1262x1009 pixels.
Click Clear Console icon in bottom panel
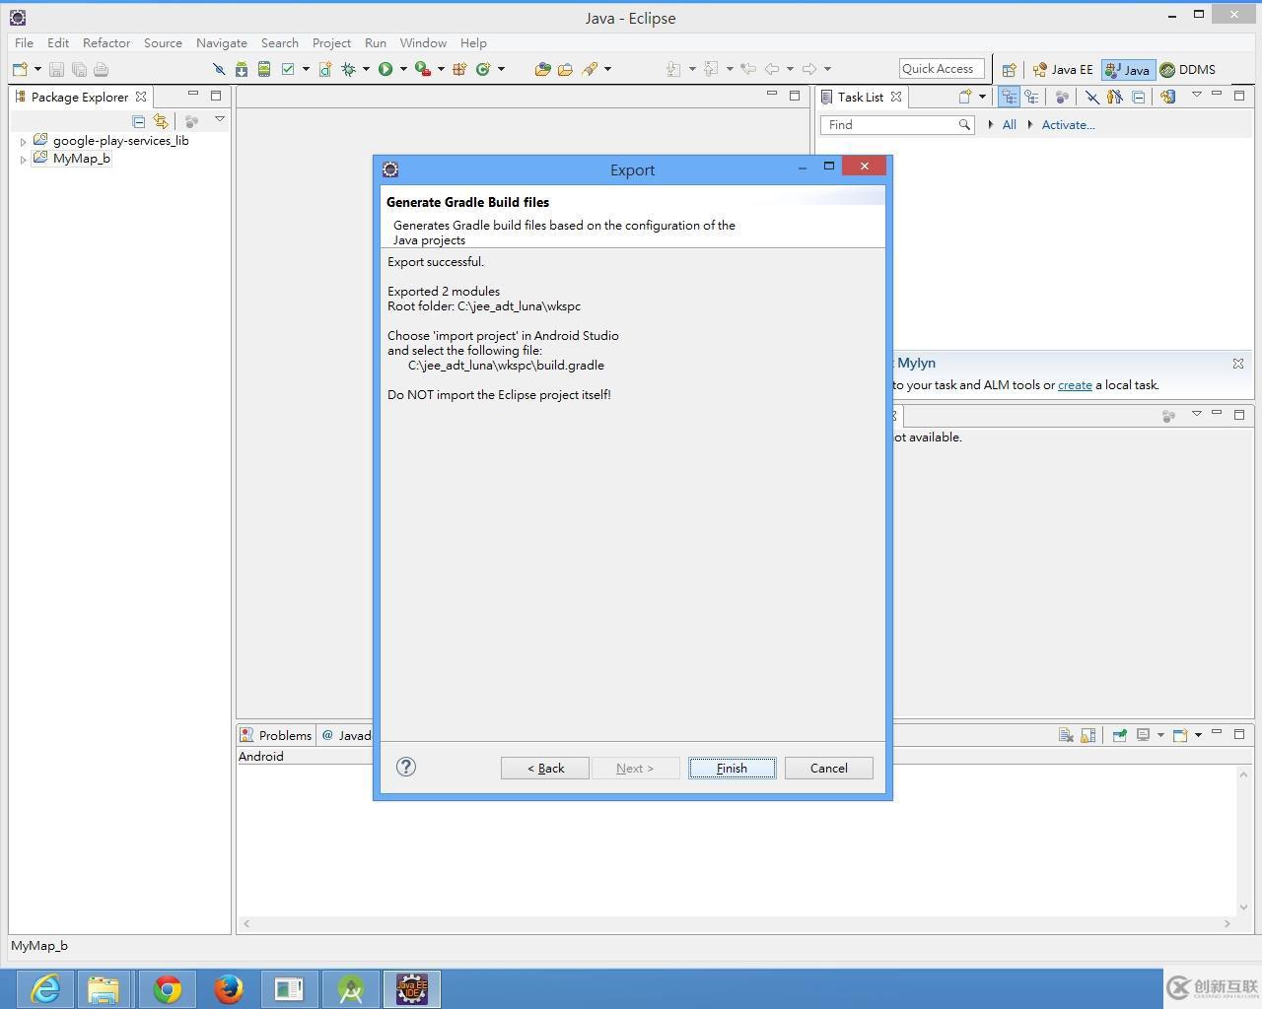pos(1066,735)
